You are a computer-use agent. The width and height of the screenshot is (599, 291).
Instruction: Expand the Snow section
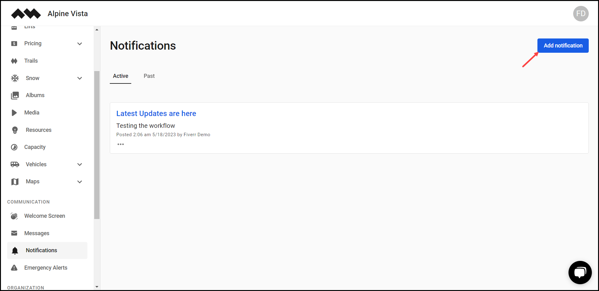pos(80,78)
